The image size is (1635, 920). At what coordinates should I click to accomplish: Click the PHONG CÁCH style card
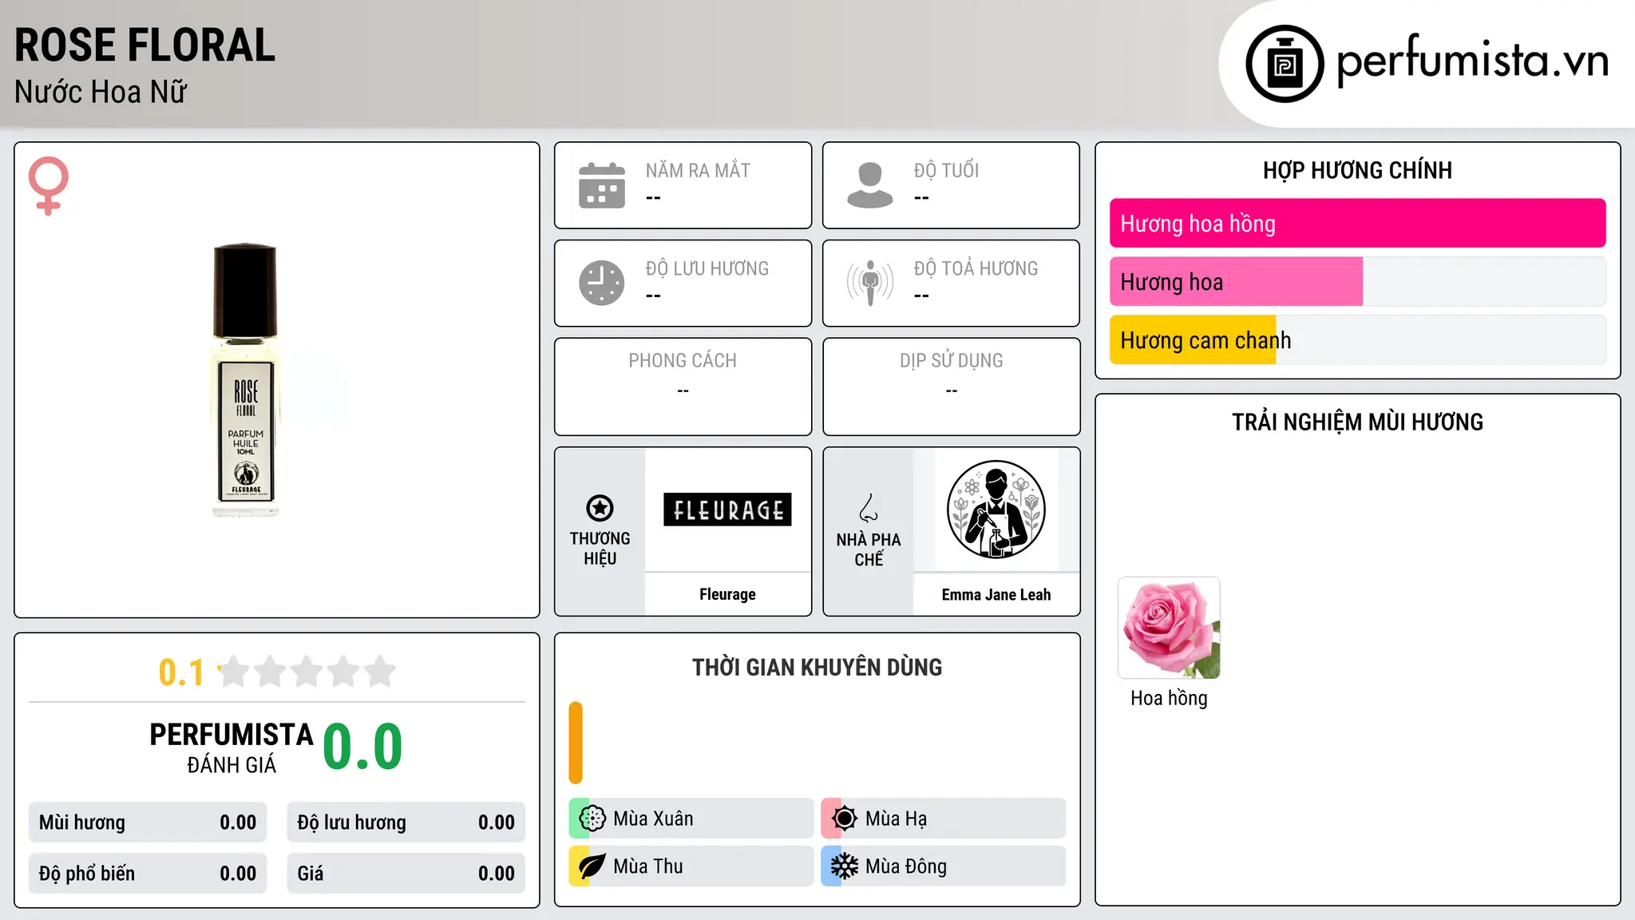tap(683, 387)
